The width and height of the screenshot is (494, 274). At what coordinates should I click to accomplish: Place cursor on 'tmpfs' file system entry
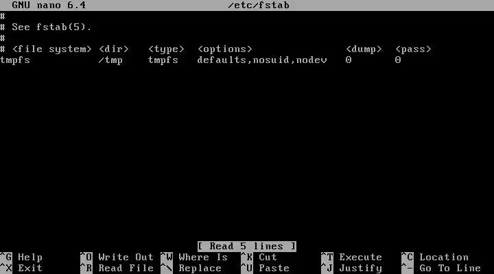pyautogui.click(x=15, y=60)
